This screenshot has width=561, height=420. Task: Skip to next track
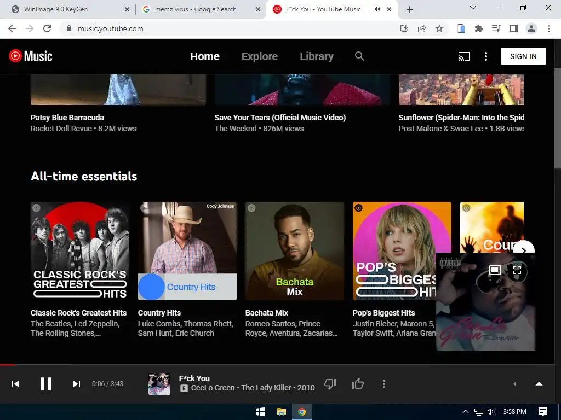pos(76,384)
